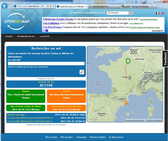Open the Conditions d'utilisation map link
The image size is (168, 141).
(x=154, y=121)
